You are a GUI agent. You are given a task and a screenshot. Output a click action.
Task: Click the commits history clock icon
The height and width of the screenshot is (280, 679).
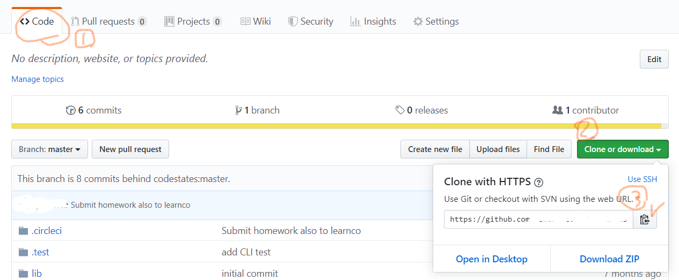pos(70,110)
